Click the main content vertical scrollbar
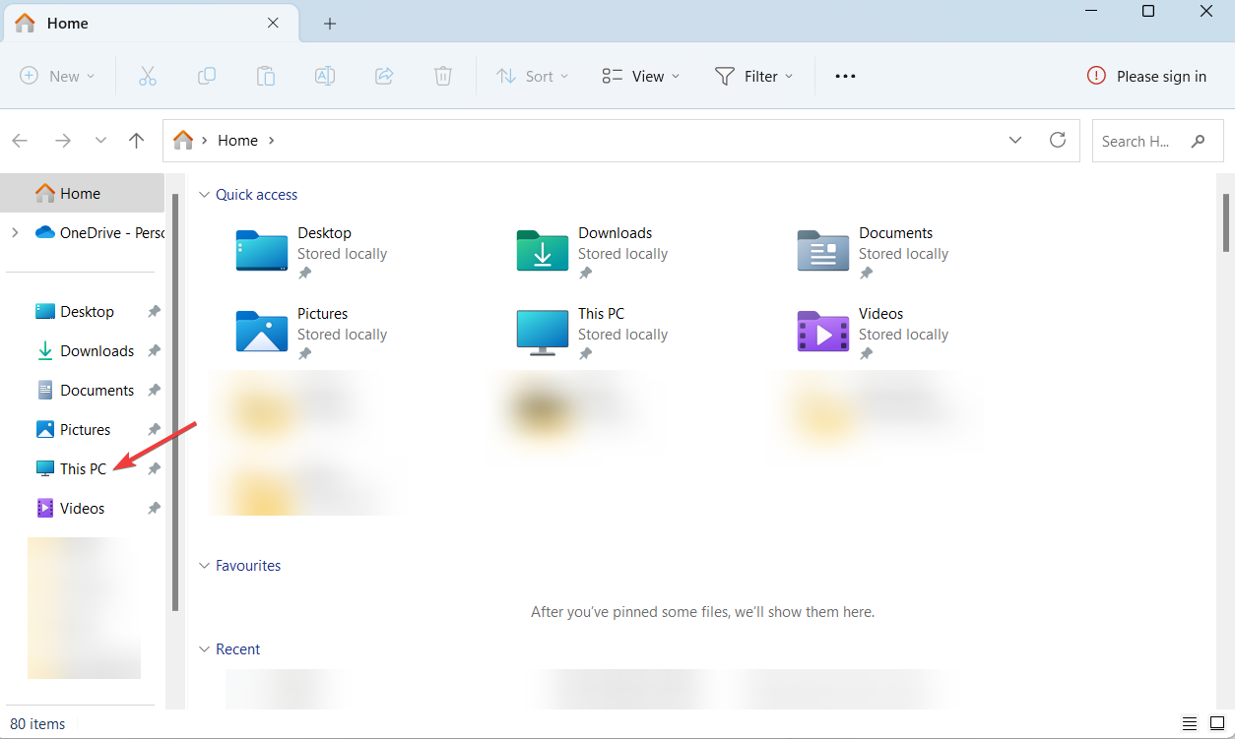This screenshot has width=1235, height=739. pos(1226,222)
